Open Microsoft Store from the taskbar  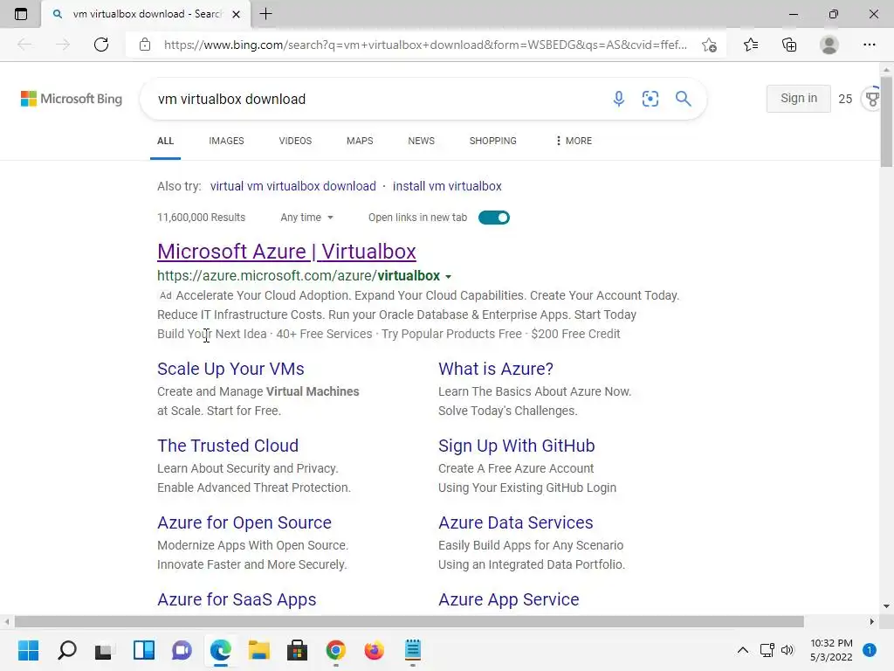pos(297,650)
